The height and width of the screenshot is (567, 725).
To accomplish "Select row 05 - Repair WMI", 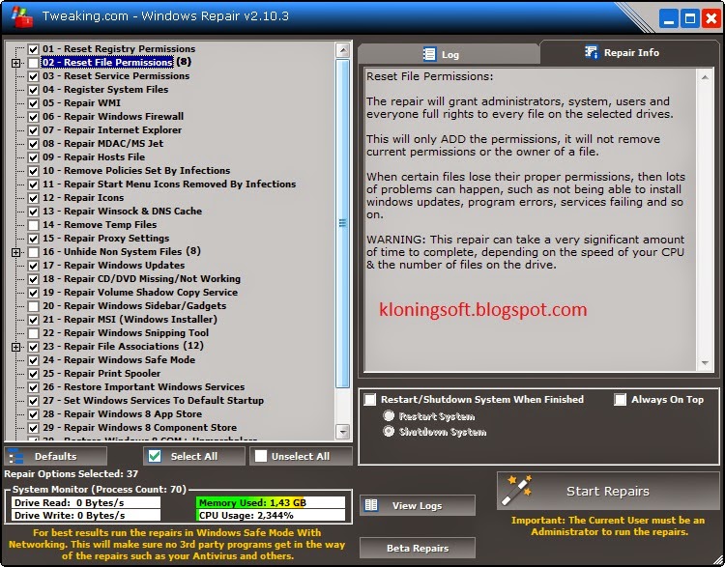I will [x=81, y=103].
